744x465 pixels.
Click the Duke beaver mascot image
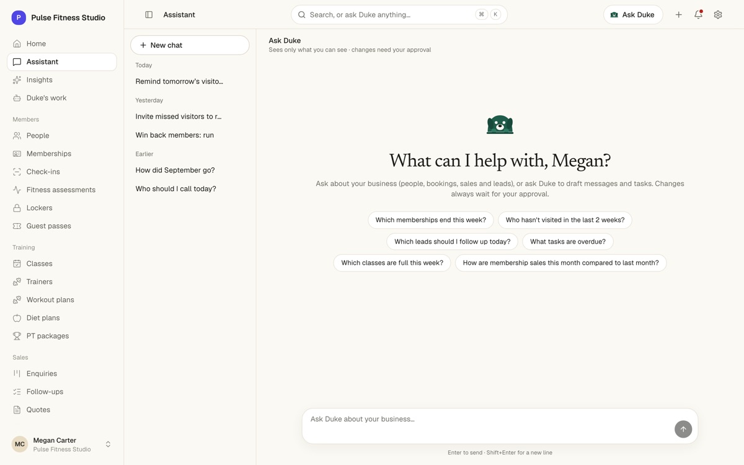[500, 125]
